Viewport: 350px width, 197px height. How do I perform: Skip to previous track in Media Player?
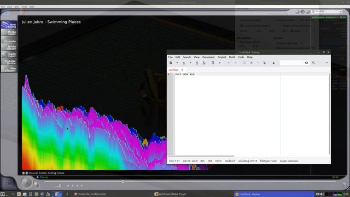(x=68, y=186)
